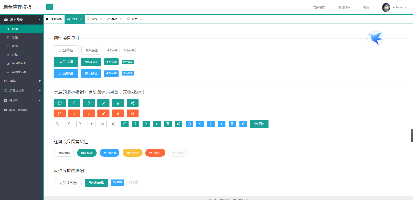Click the 清除缓存 link in header

(319, 7)
